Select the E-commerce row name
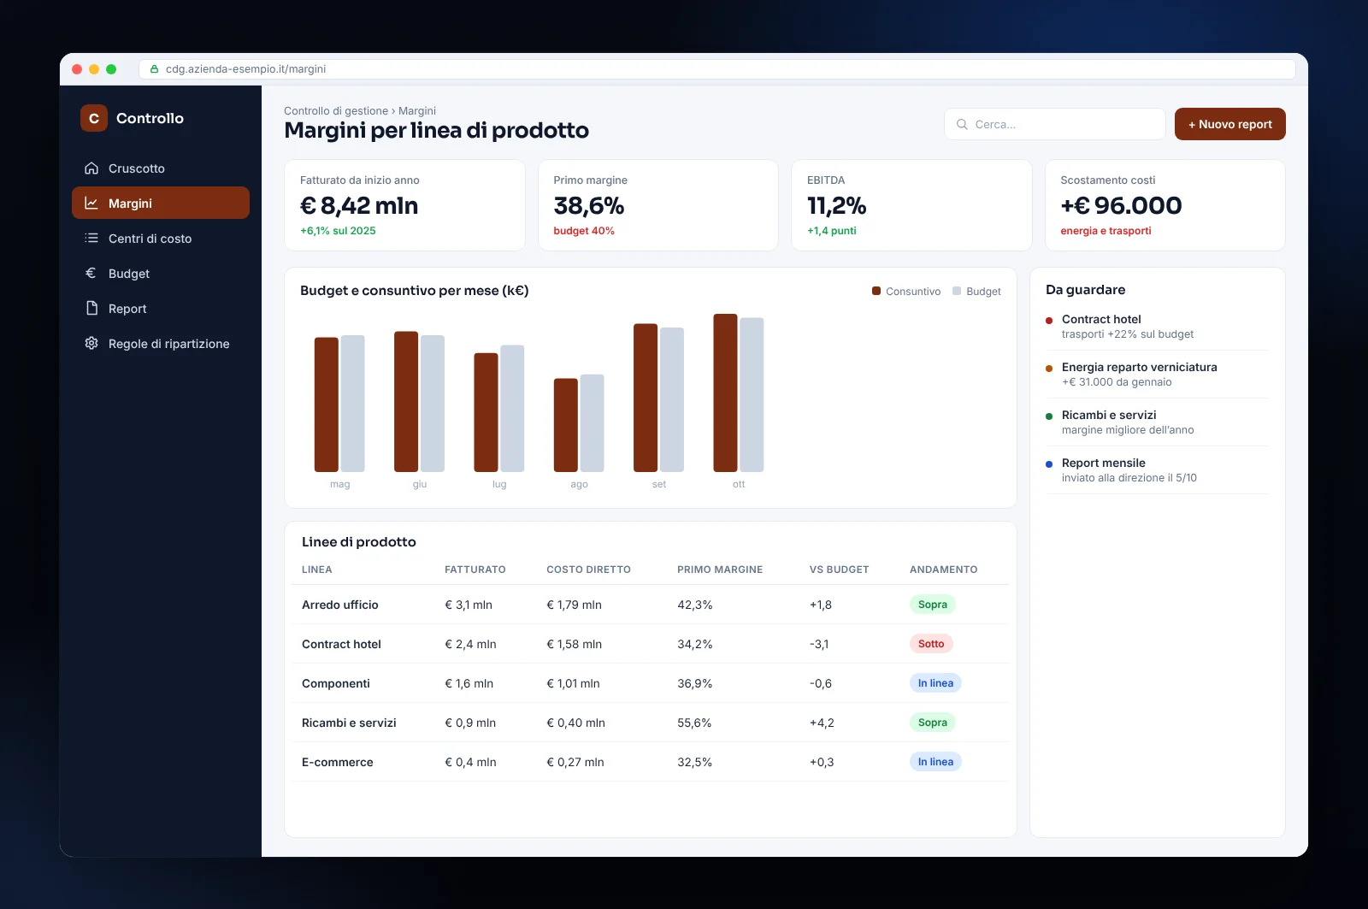 tap(338, 762)
